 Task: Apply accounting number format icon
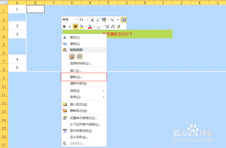[104, 20]
